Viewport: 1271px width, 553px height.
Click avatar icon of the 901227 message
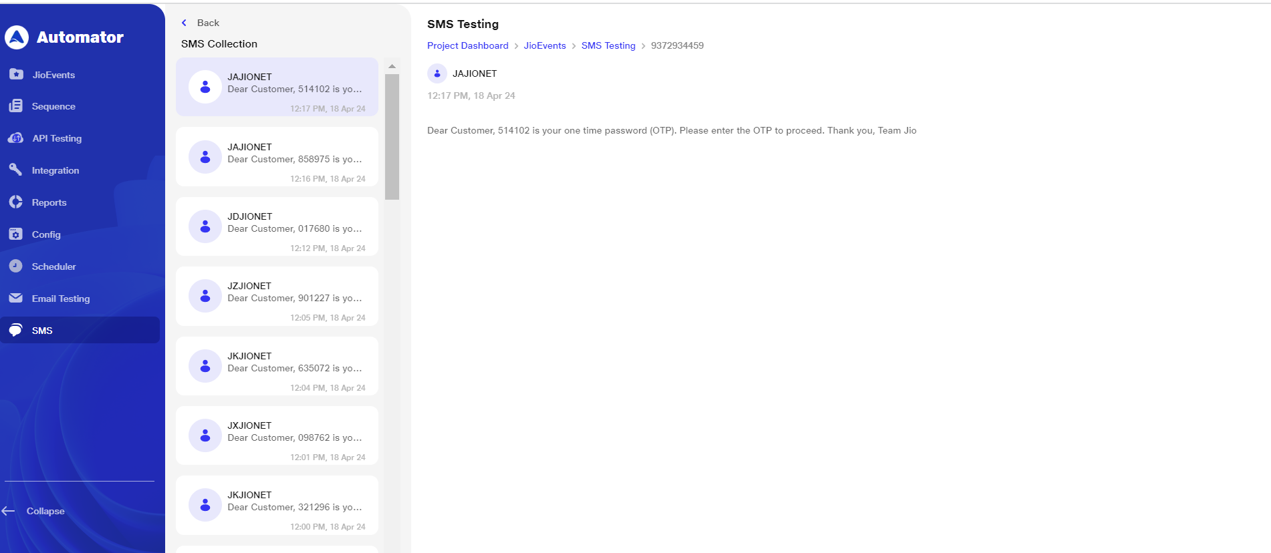coord(205,296)
